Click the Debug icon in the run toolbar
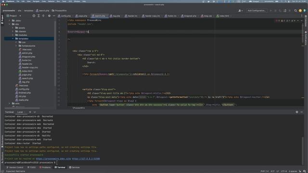 pos(275,11)
